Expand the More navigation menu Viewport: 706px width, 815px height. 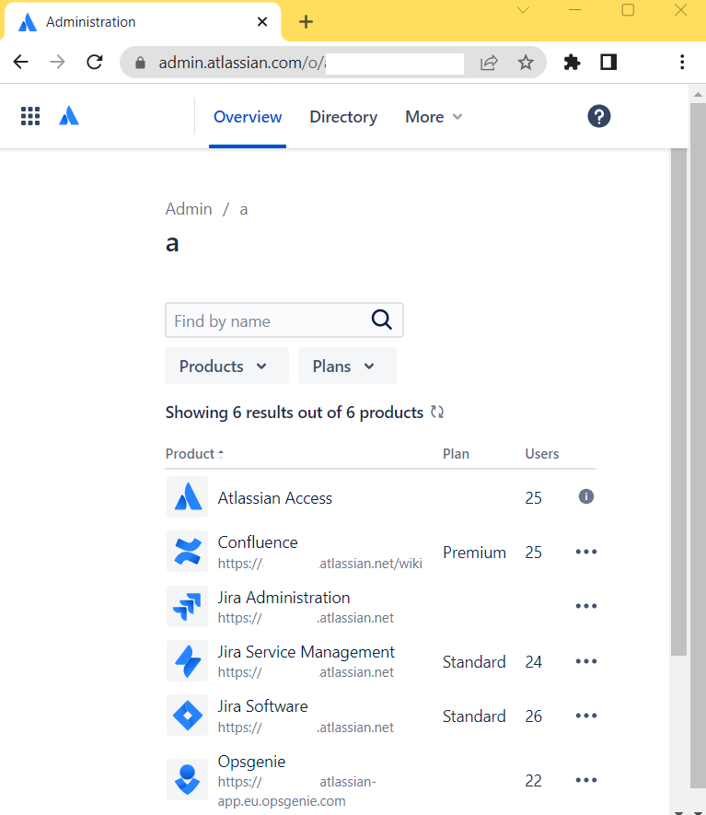434,117
